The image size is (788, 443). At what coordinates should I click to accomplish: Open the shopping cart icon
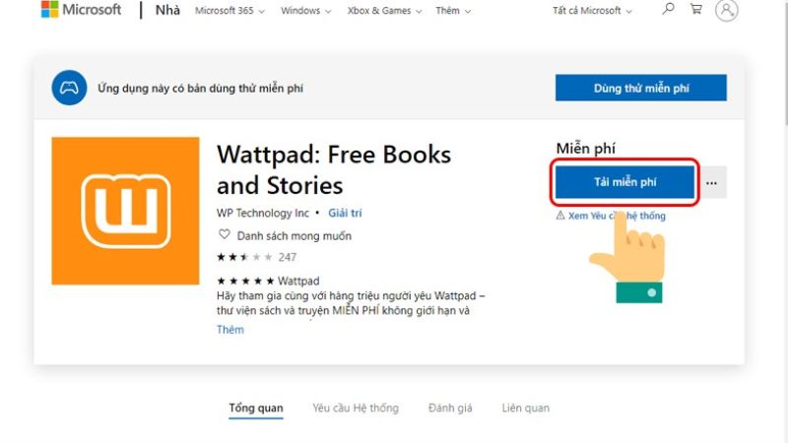696,10
